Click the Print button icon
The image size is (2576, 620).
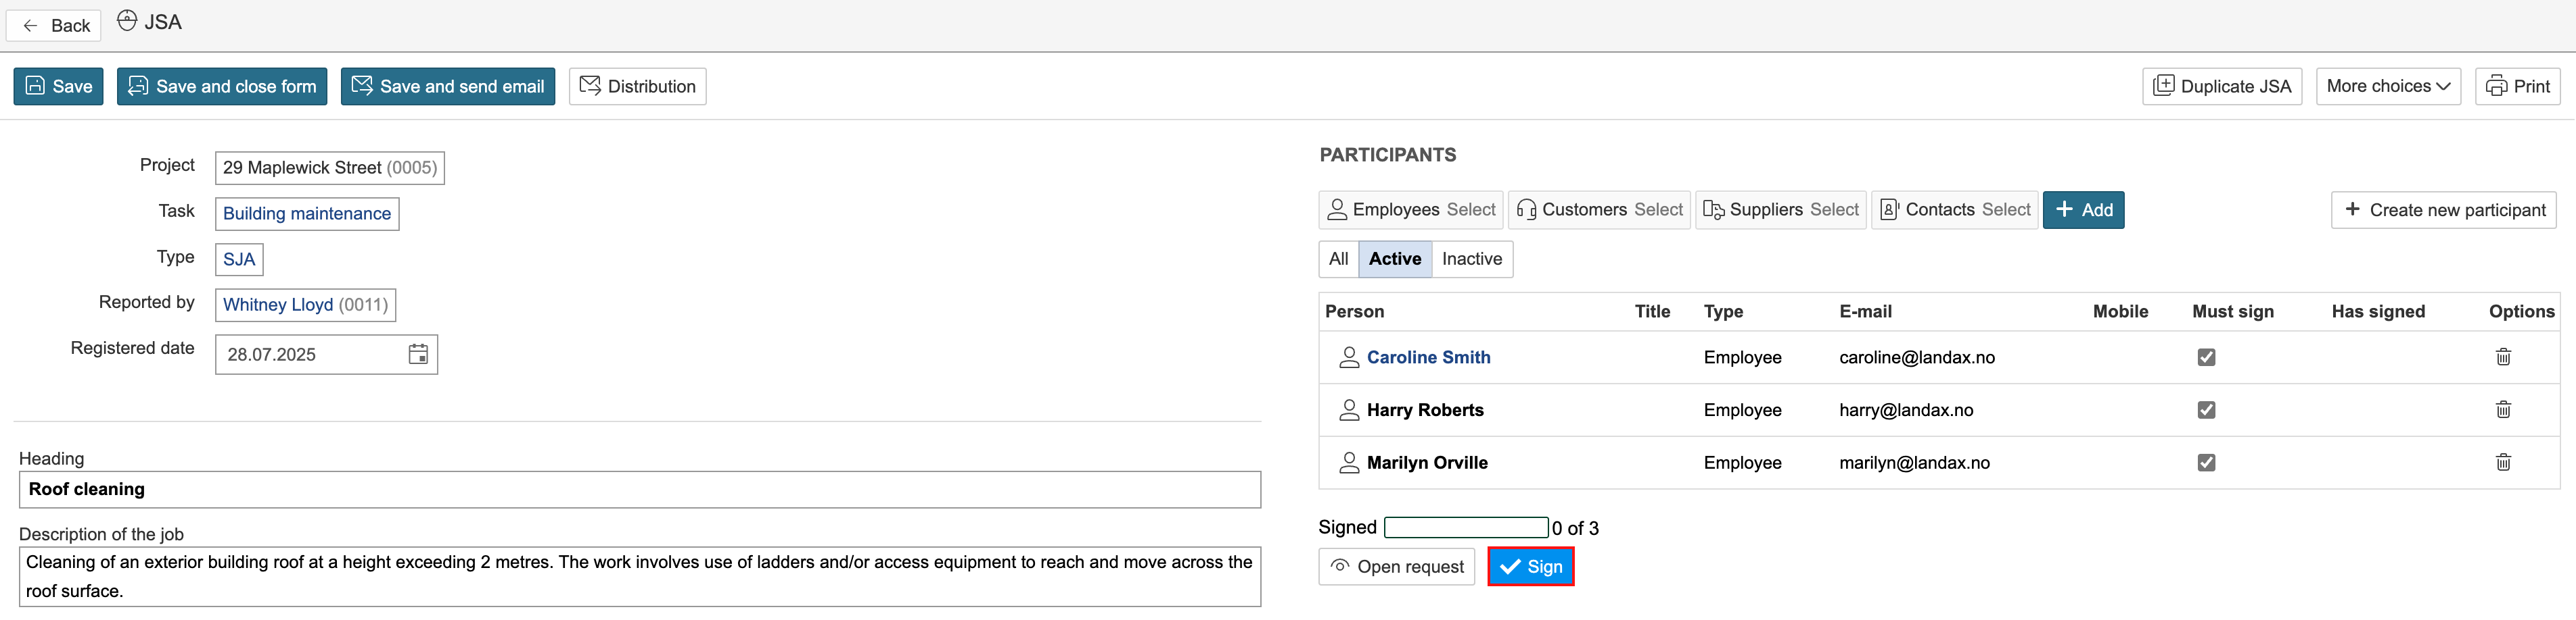click(x=2497, y=87)
